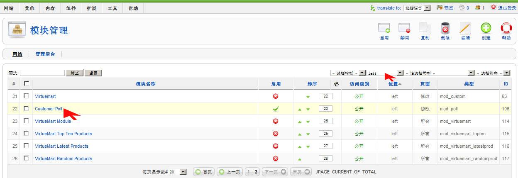Screen dimensions: 518x178
Task: Open the 选择模板 template filter dropdown
Action: [x=348, y=73]
